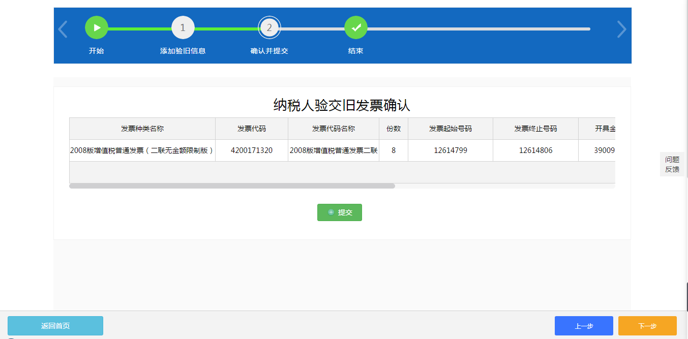The image size is (688, 339).
Task: Proceed with 下一步 button
Action: [x=647, y=326]
